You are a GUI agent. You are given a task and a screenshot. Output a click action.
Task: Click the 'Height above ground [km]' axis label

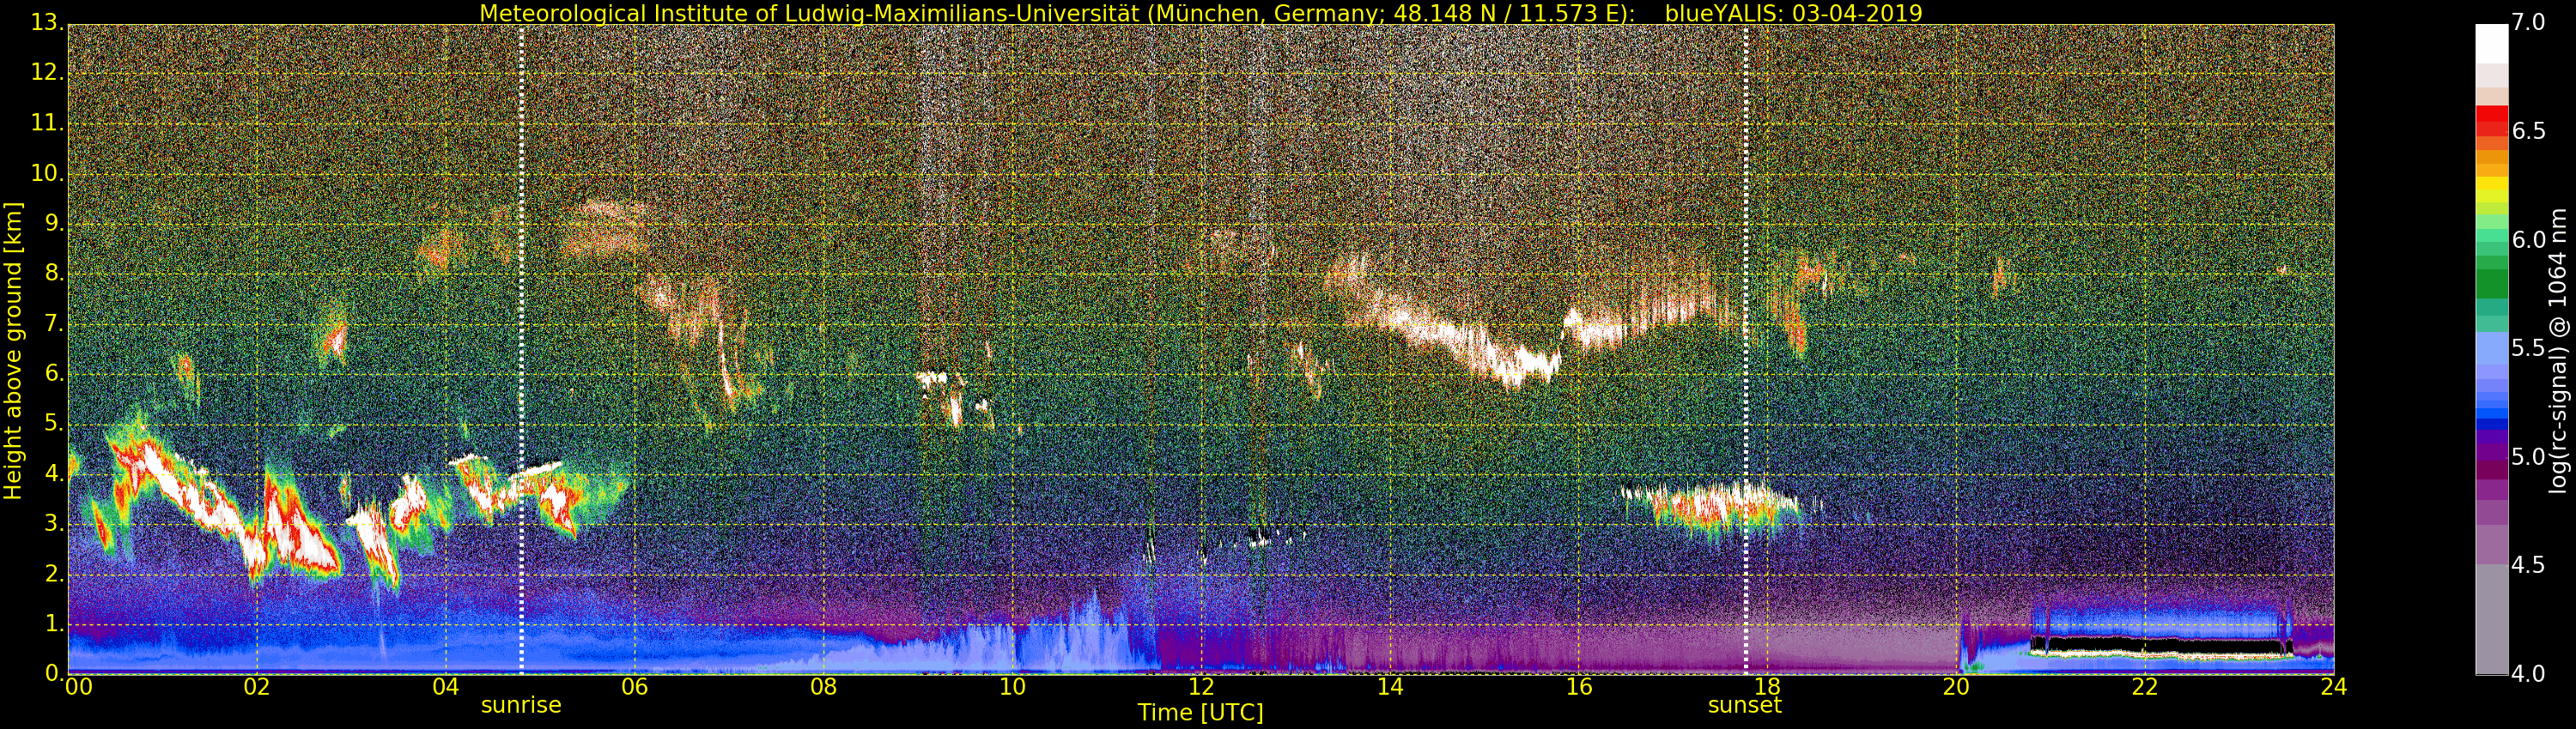pos(13,351)
